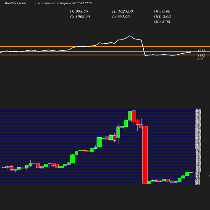The height and width of the screenshot is (210, 210).
Task: Click the 1913 price level label
Action: [x=201, y=50]
